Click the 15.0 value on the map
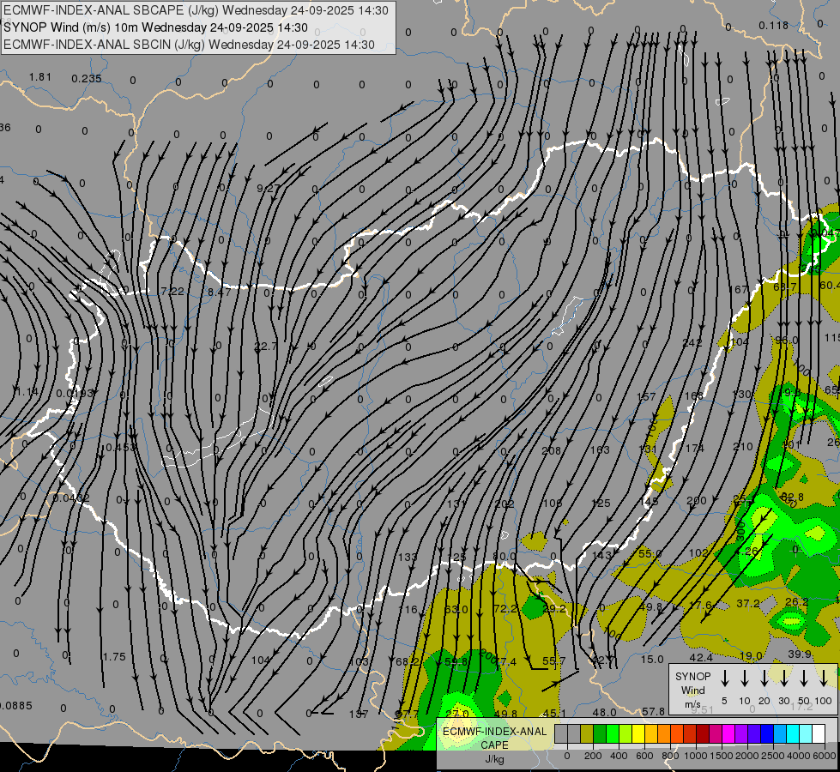This screenshot has height=772, width=840. point(652,659)
